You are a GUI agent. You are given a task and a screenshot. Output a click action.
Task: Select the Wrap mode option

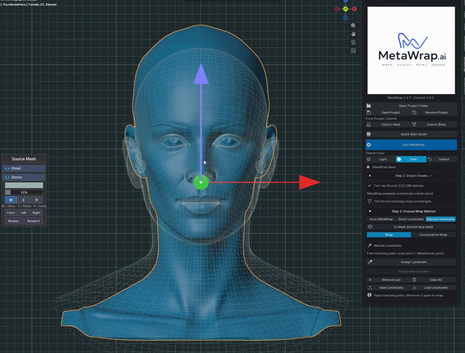389,235
